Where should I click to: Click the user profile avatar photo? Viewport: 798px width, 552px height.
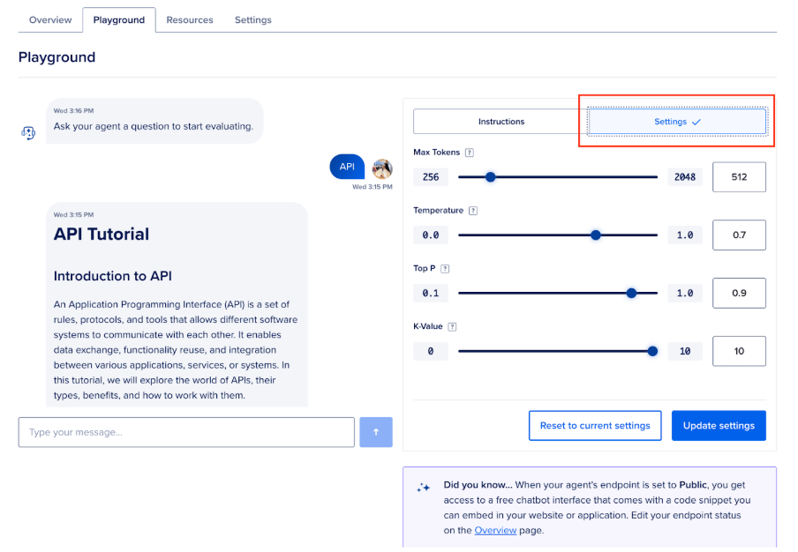click(x=381, y=168)
